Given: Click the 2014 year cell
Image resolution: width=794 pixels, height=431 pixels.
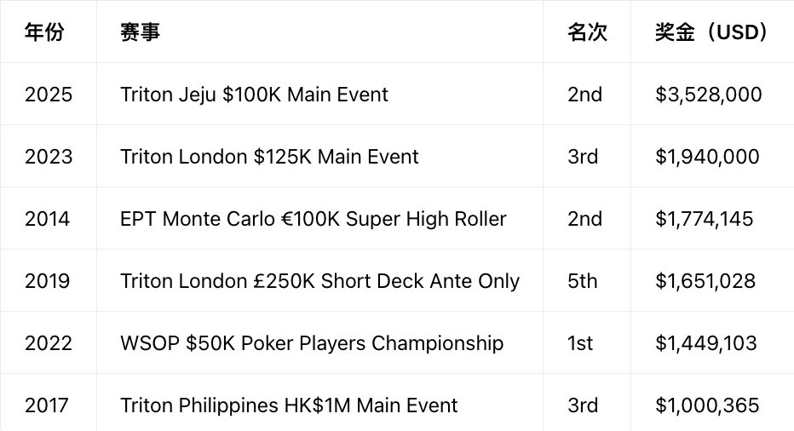Looking at the screenshot, I should click(x=47, y=219).
